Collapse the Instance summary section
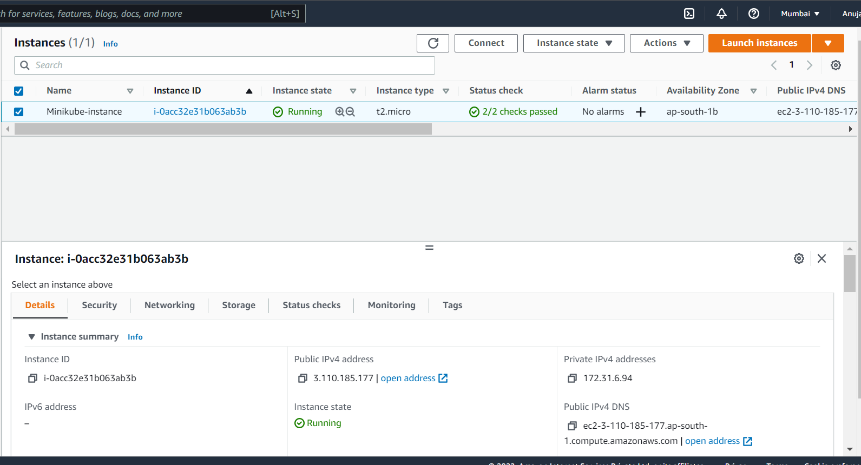The width and height of the screenshot is (861, 465). click(x=31, y=337)
